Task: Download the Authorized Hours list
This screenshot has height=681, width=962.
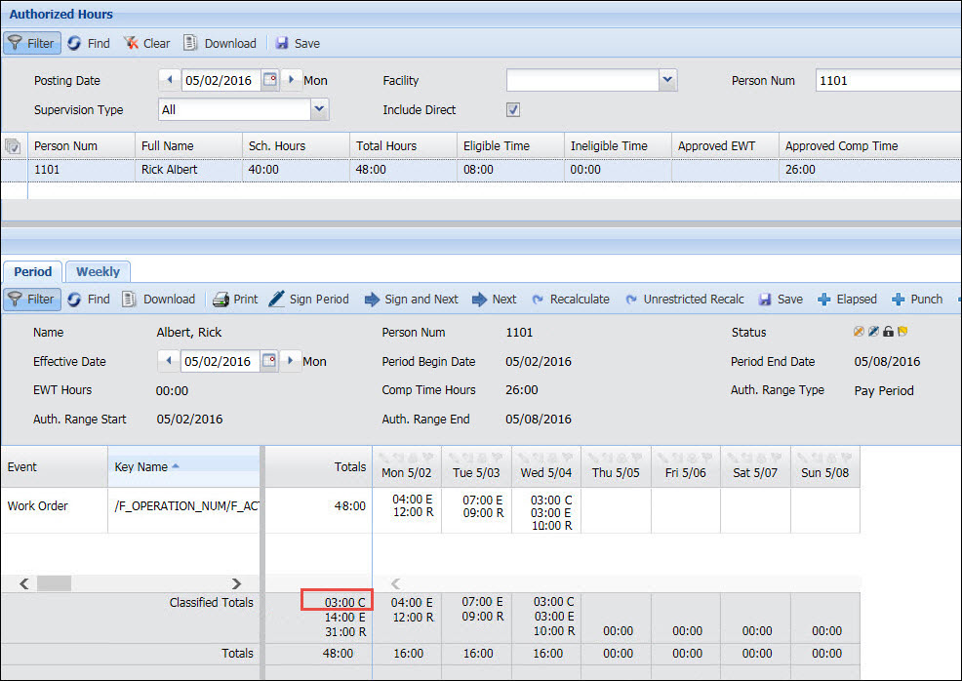Action: (x=219, y=43)
